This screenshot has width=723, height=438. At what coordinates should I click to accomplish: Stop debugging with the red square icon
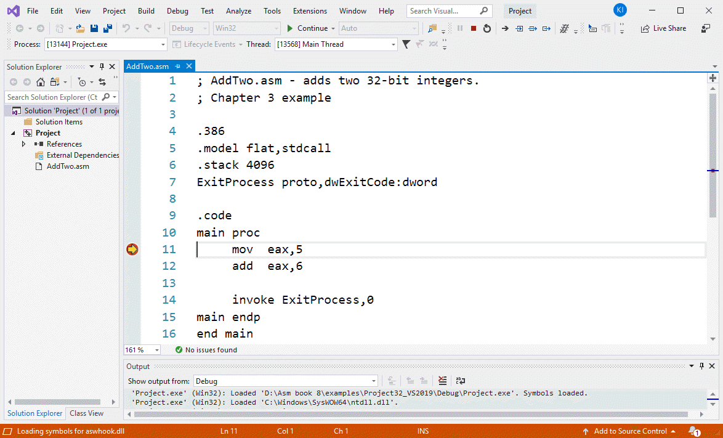coord(472,28)
